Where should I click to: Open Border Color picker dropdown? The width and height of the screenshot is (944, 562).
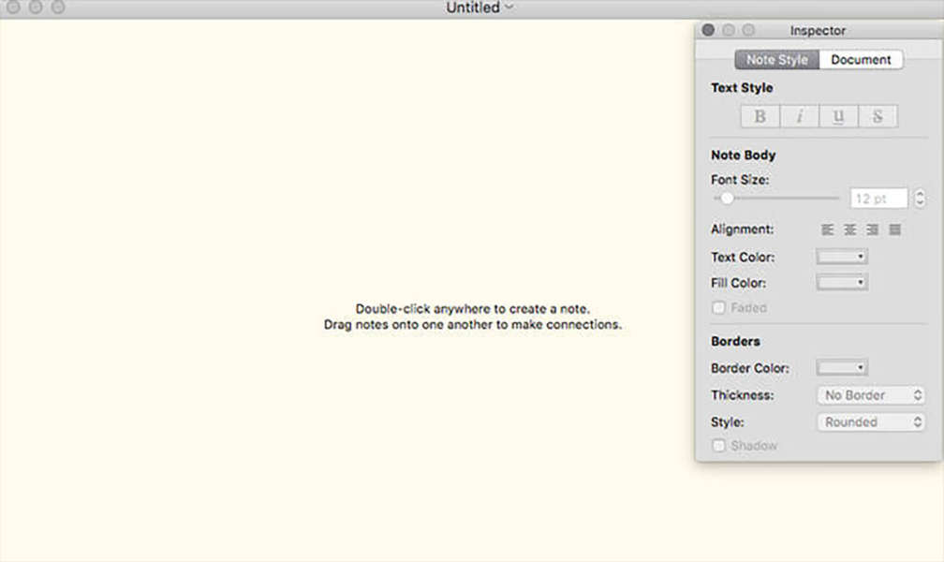[842, 367]
